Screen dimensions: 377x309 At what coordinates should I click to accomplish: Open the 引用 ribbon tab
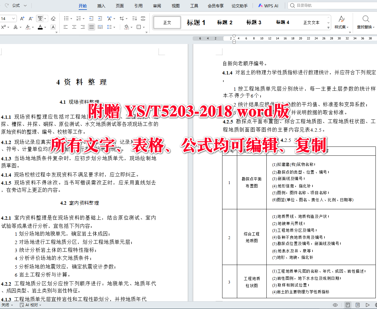coord(138,6)
